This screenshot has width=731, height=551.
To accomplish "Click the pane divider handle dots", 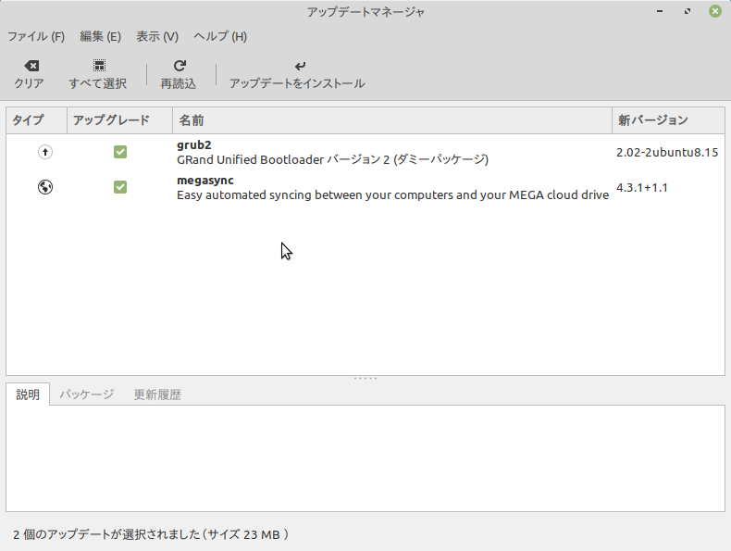I will point(365,379).
